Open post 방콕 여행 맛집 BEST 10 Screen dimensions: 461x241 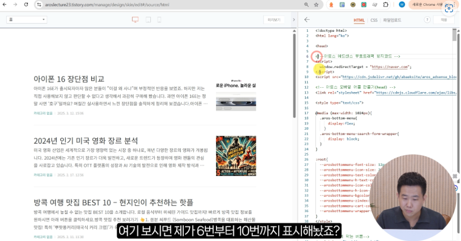[x=113, y=202]
